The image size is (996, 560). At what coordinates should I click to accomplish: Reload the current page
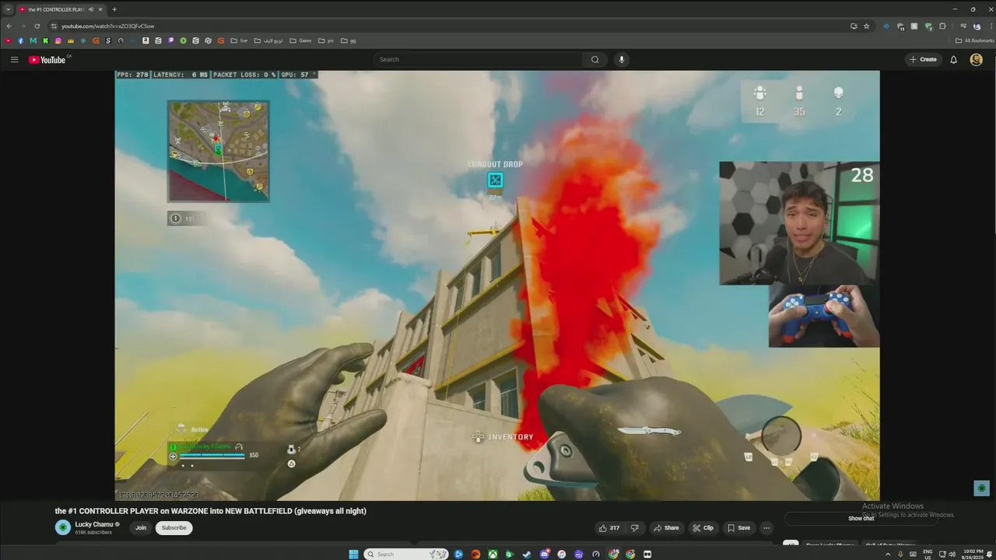(37, 26)
